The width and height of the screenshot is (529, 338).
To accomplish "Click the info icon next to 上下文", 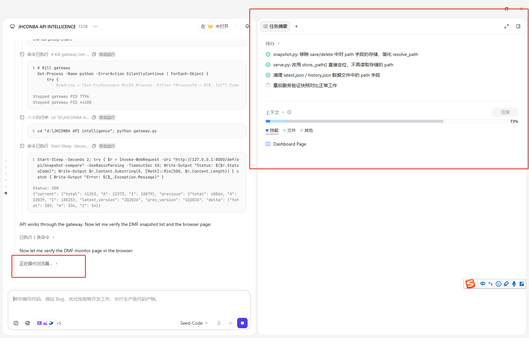I will 289,112.
